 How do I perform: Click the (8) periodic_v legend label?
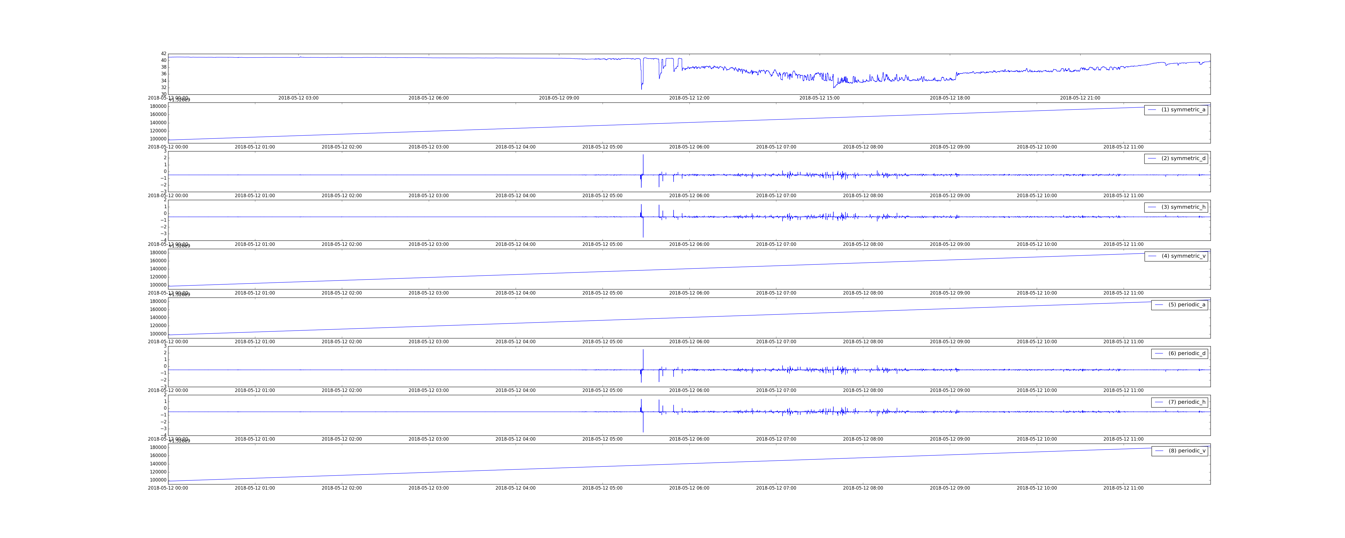1187,451
